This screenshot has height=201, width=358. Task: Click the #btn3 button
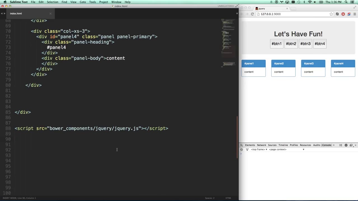click(x=305, y=44)
